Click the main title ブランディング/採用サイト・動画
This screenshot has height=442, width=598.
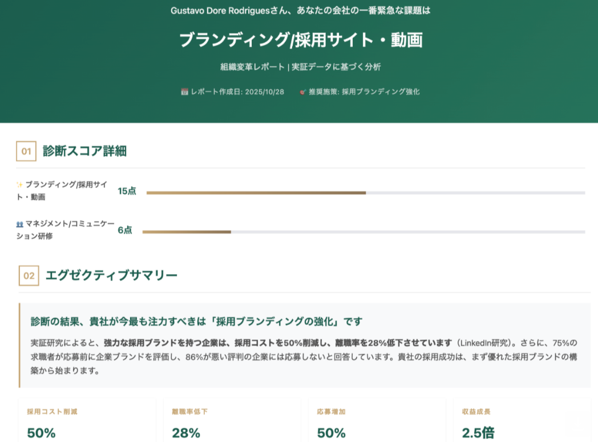(x=301, y=40)
